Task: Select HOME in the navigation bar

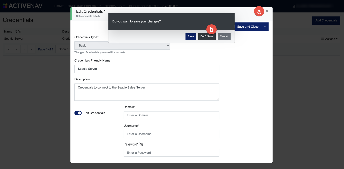Action: 59,6
